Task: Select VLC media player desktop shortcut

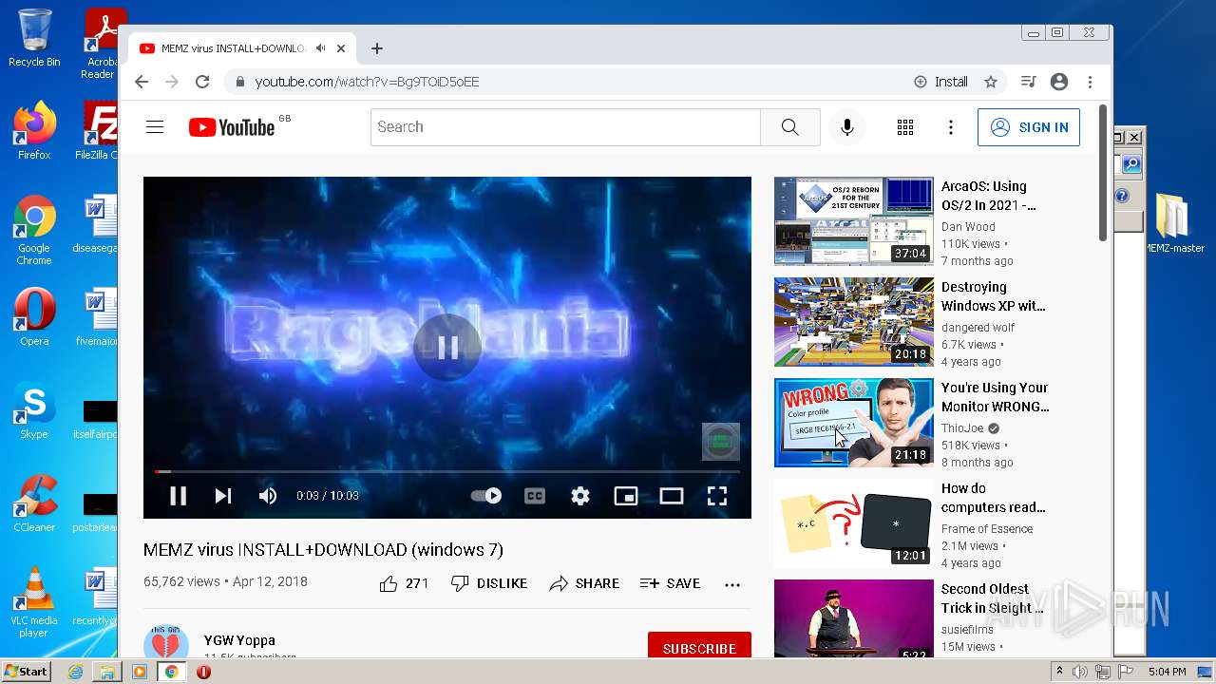Action: point(34,602)
